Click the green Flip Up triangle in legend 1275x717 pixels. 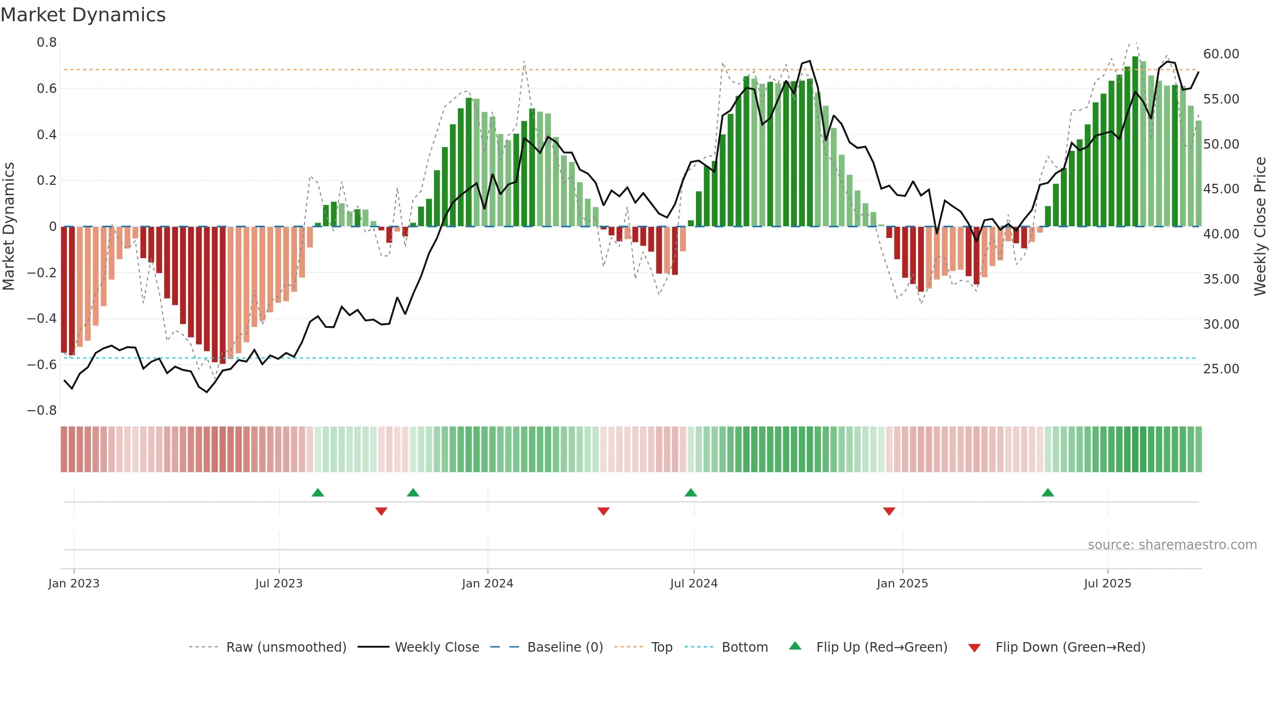pos(795,646)
